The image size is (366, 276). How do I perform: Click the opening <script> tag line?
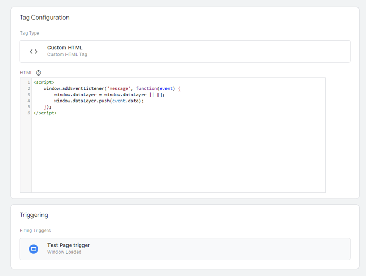click(44, 82)
